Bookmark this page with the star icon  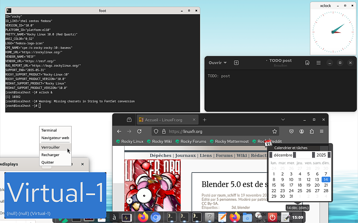pos(274,131)
